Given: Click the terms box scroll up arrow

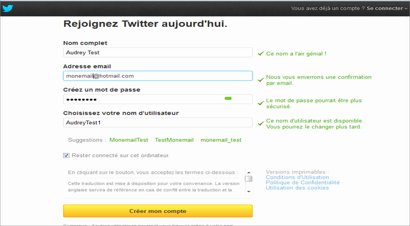Looking at the screenshot, I should point(248,173).
